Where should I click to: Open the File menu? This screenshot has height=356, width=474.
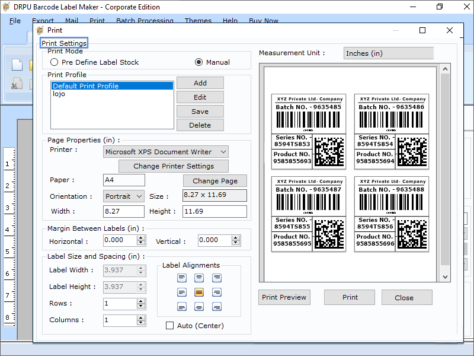[x=15, y=21]
